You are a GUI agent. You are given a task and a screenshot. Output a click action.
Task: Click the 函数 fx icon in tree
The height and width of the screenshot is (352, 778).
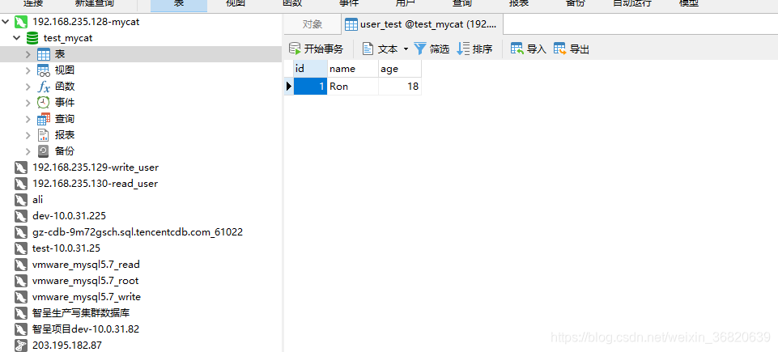pyautogui.click(x=44, y=87)
